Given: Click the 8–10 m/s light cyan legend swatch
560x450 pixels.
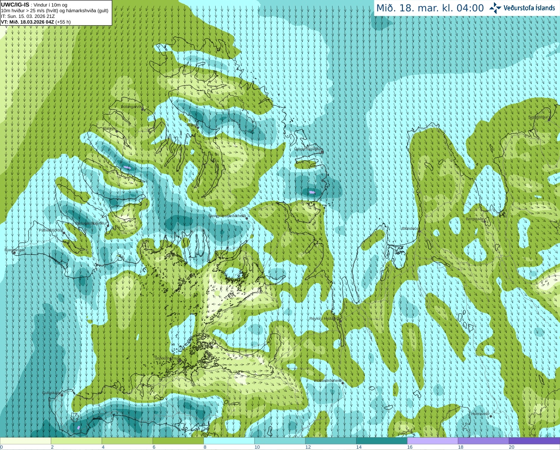Looking at the screenshot, I should 229,441.
